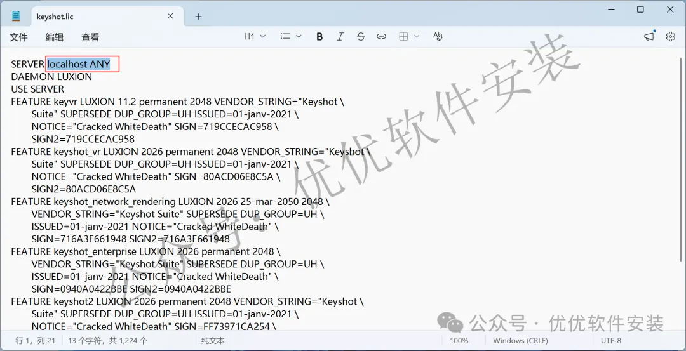
Task: Click the SERVER word on first line
Action: click(x=27, y=64)
